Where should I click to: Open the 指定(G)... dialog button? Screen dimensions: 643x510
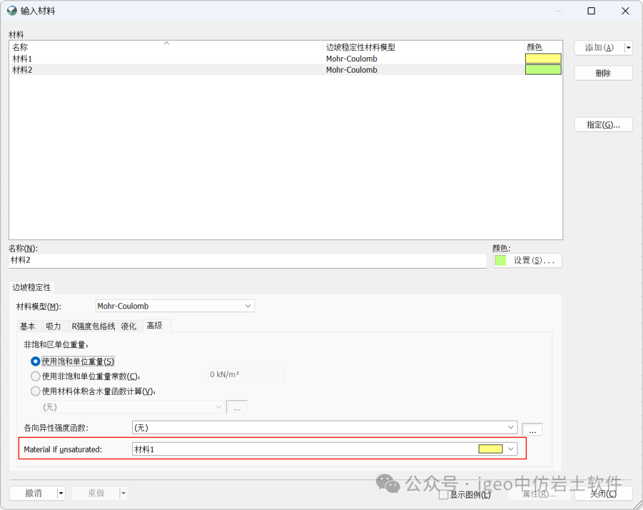click(x=603, y=125)
